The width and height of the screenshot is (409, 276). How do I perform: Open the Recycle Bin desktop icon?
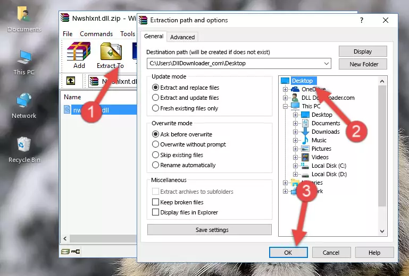(x=24, y=144)
